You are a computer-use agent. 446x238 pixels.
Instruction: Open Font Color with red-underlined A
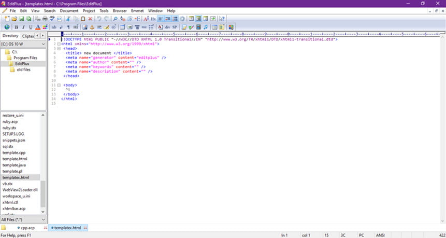coord(37,27)
